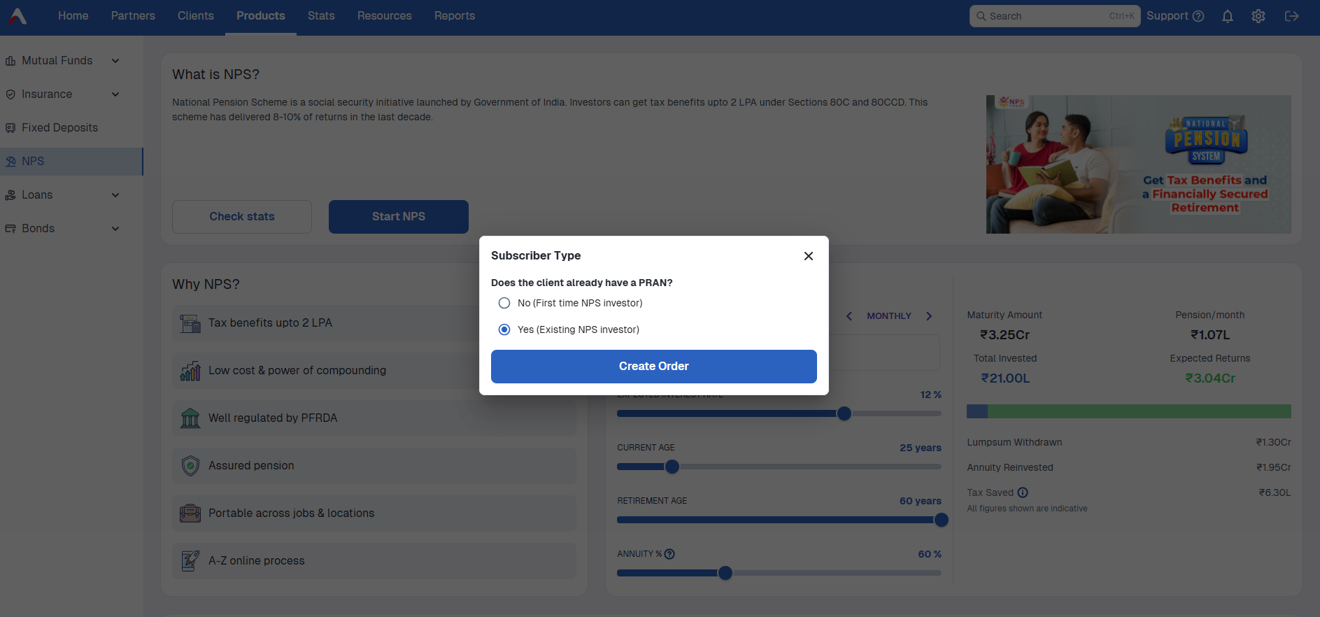Go to next frequency after MONTHLY
This screenshot has width=1320, height=617.
[929, 316]
